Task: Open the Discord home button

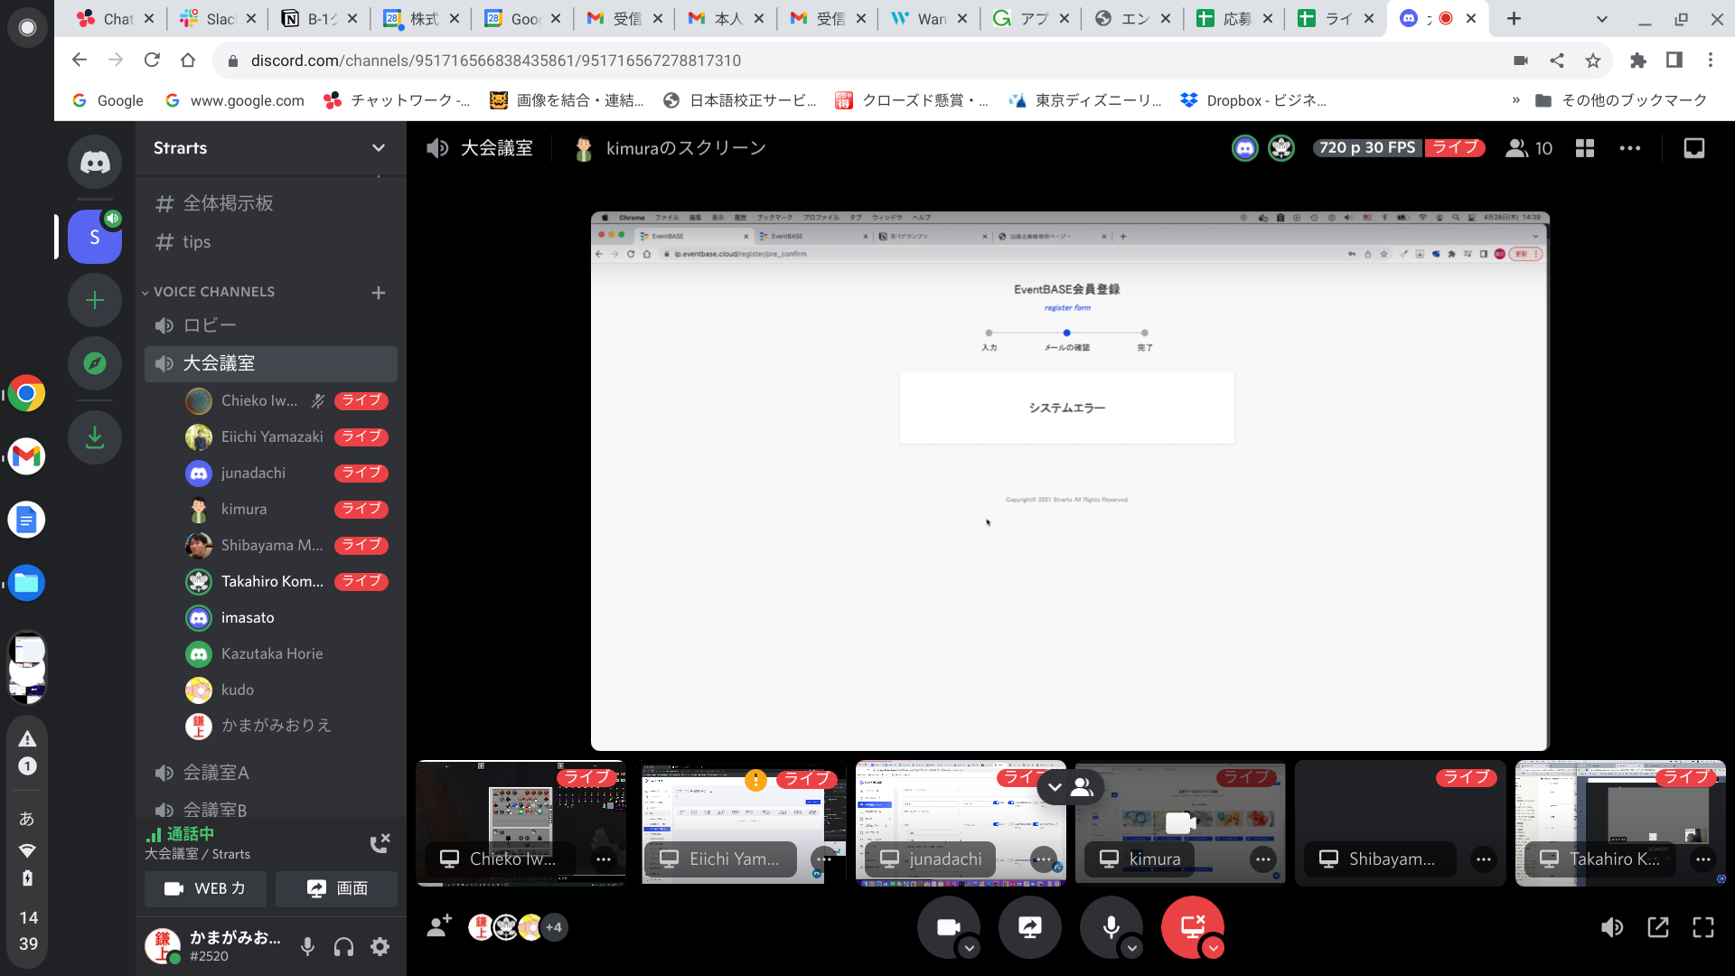Action: click(95, 162)
